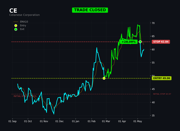Click the 01 Oct date axis label
This screenshot has height=131, width=180.
click(x=28, y=121)
